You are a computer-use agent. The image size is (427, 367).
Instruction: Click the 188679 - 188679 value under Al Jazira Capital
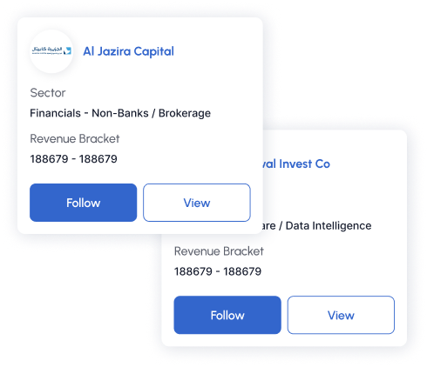73,159
